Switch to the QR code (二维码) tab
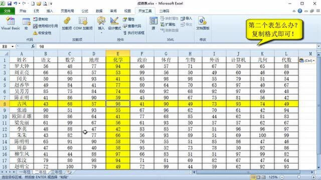This screenshot has height=180, width=321. pyautogui.click(x=164, y=11)
